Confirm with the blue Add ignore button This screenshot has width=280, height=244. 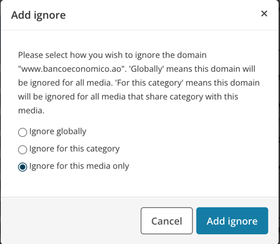[232, 221]
